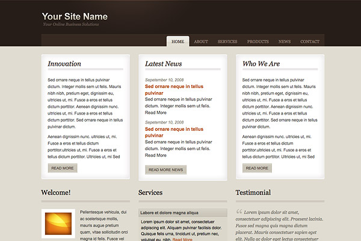Click the Who We Are heading

tap(261, 64)
